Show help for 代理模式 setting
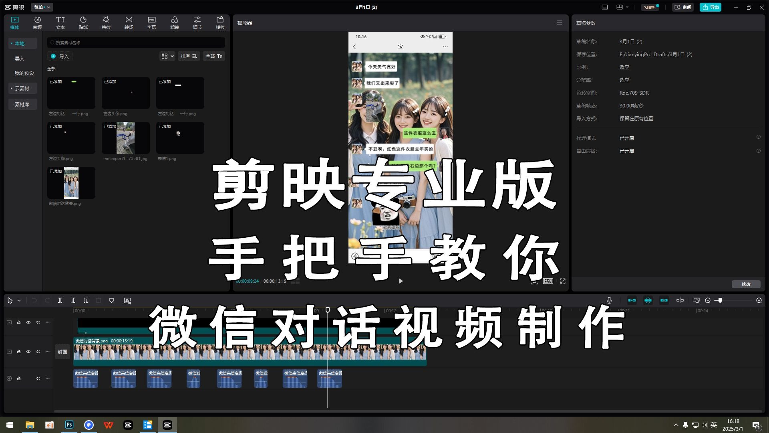The width and height of the screenshot is (769, 433). (759, 137)
